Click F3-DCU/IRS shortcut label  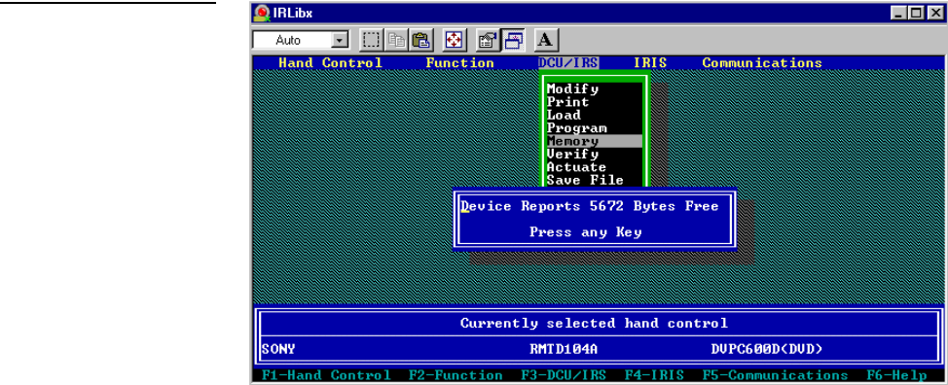click(564, 375)
